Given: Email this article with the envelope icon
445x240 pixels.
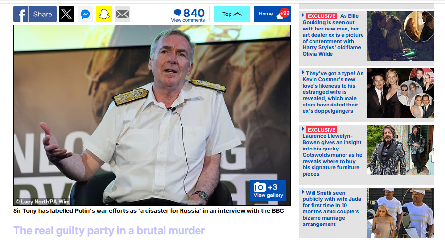Looking at the screenshot, I should point(123,14).
